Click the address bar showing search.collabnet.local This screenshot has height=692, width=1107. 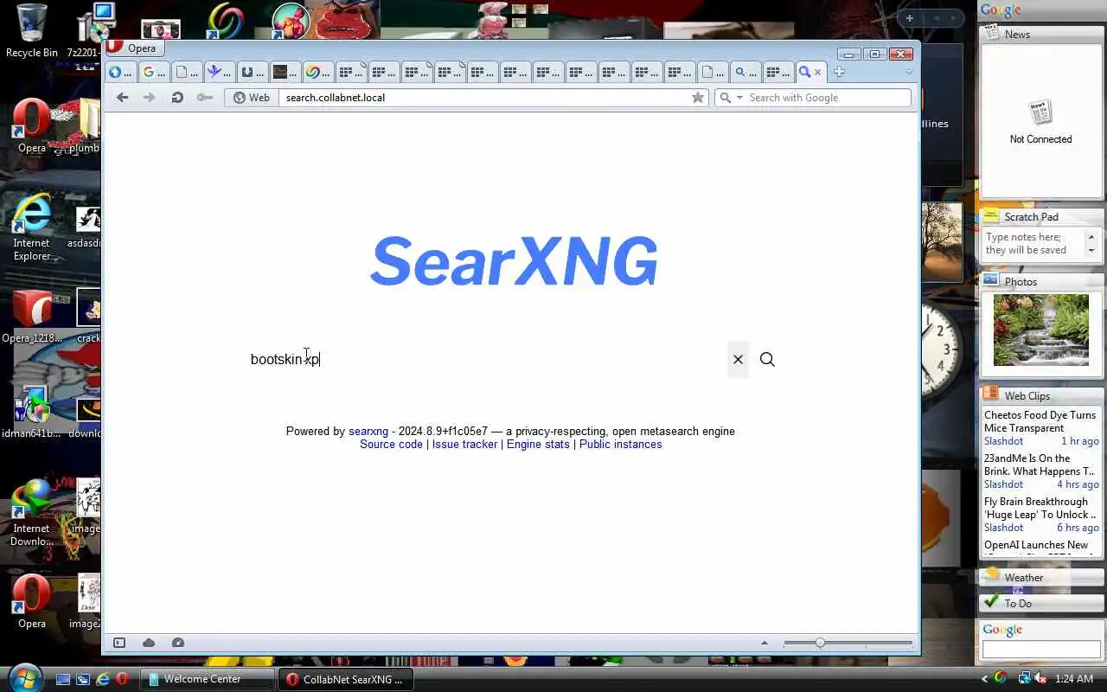pyautogui.click(x=484, y=98)
